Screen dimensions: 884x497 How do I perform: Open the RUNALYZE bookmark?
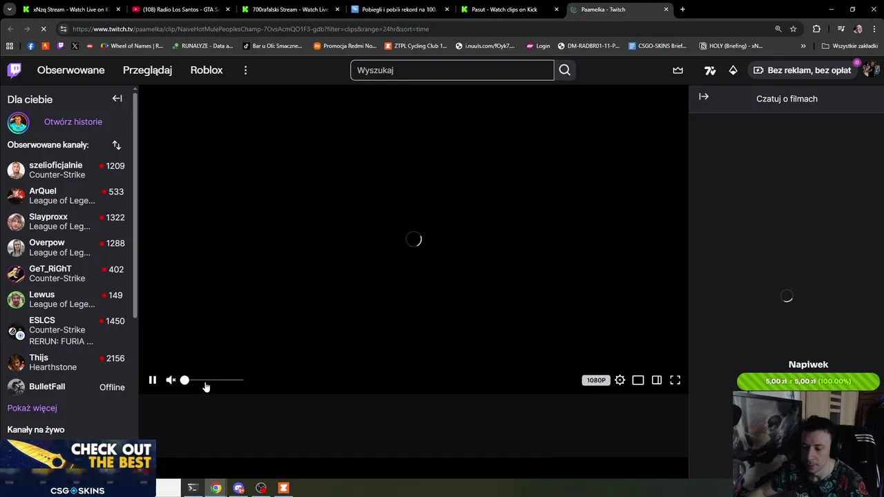[202, 46]
